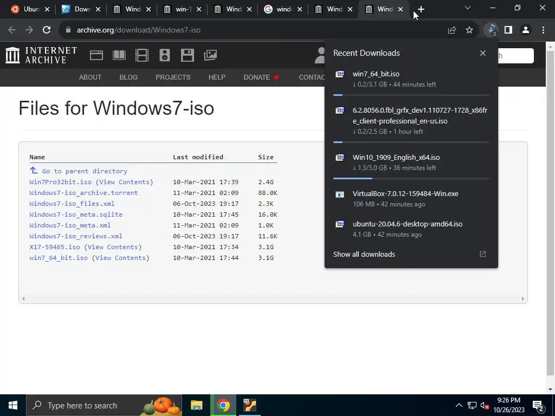Open Windows7-iso_reviews.xml link
This screenshot has height=416, width=555.
pyautogui.click(x=76, y=236)
